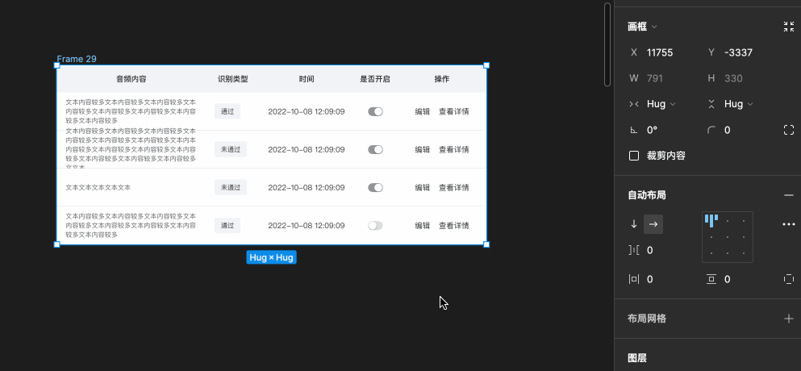Click the text cell 文本文本文本文本文本

coord(98,188)
